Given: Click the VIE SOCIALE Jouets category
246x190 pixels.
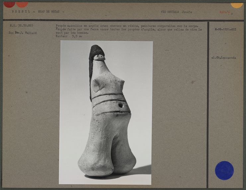Looking at the screenshot, I should point(176,12).
